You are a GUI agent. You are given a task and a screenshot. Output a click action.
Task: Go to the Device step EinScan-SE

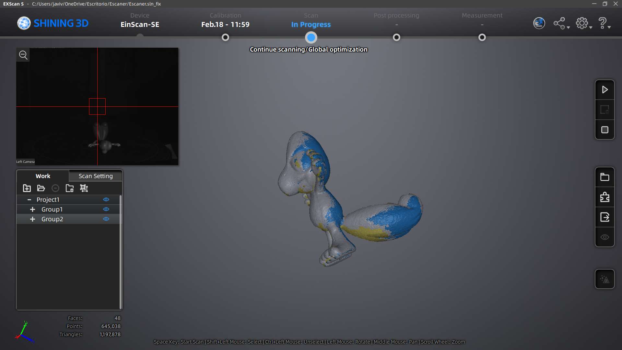pos(140,20)
